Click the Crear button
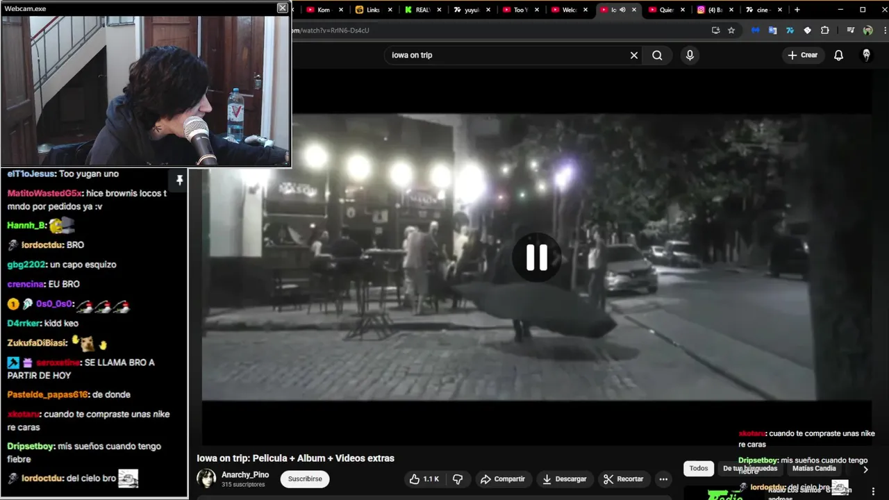The width and height of the screenshot is (889, 500). [x=803, y=55]
